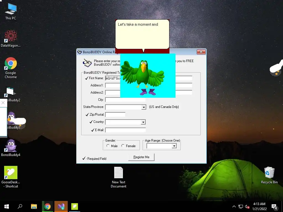283x212 pixels.
Task: Click into the E-Mail field
Action: tap(126, 130)
